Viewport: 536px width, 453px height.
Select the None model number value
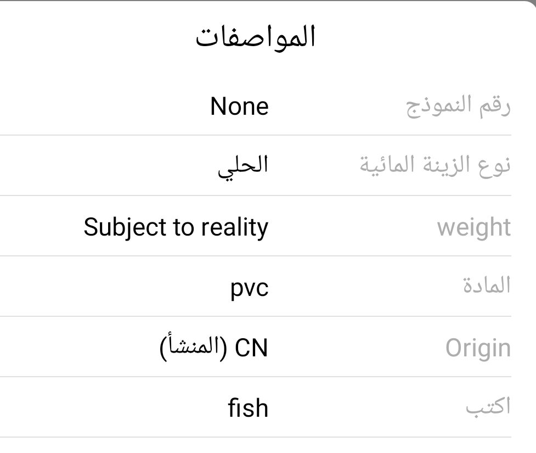point(239,106)
